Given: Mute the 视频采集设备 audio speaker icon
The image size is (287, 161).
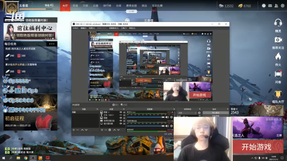Looking at the screenshot, I should [167, 126].
